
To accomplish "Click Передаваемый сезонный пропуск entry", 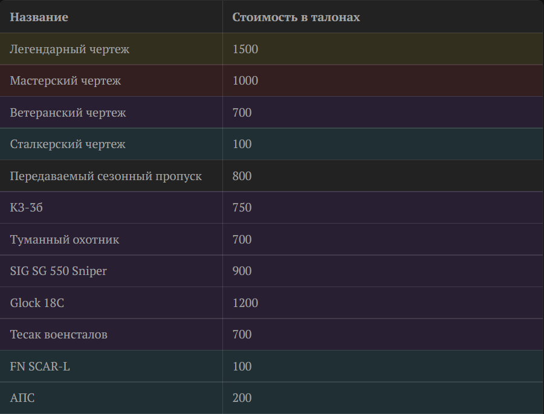I will click(106, 176).
